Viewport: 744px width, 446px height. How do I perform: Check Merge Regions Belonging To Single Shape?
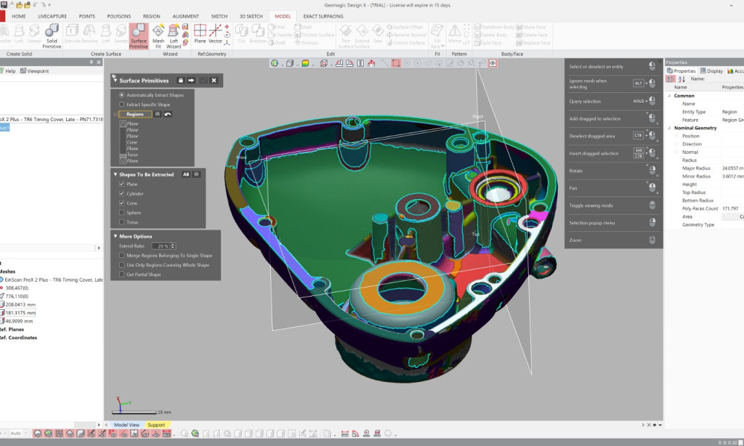click(122, 255)
